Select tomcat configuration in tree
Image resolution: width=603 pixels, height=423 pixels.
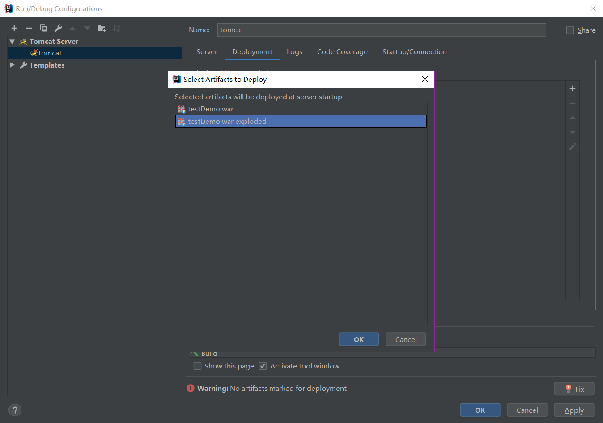click(94, 53)
